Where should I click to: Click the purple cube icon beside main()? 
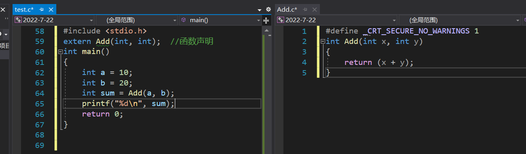click(x=183, y=20)
